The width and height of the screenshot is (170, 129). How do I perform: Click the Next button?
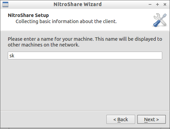151,119
